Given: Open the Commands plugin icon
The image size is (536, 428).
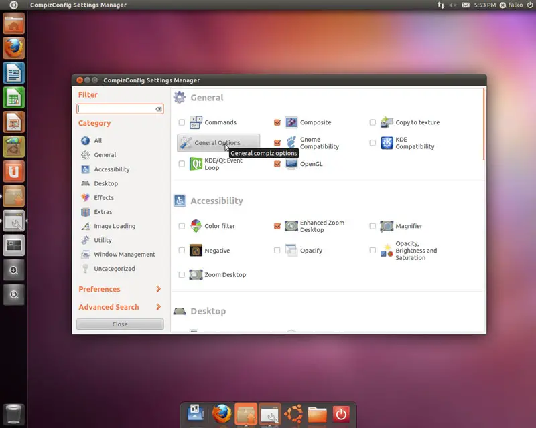Looking at the screenshot, I should (x=196, y=122).
